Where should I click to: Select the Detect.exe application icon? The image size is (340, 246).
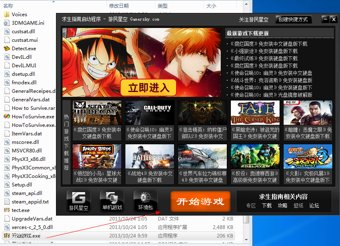7,49
